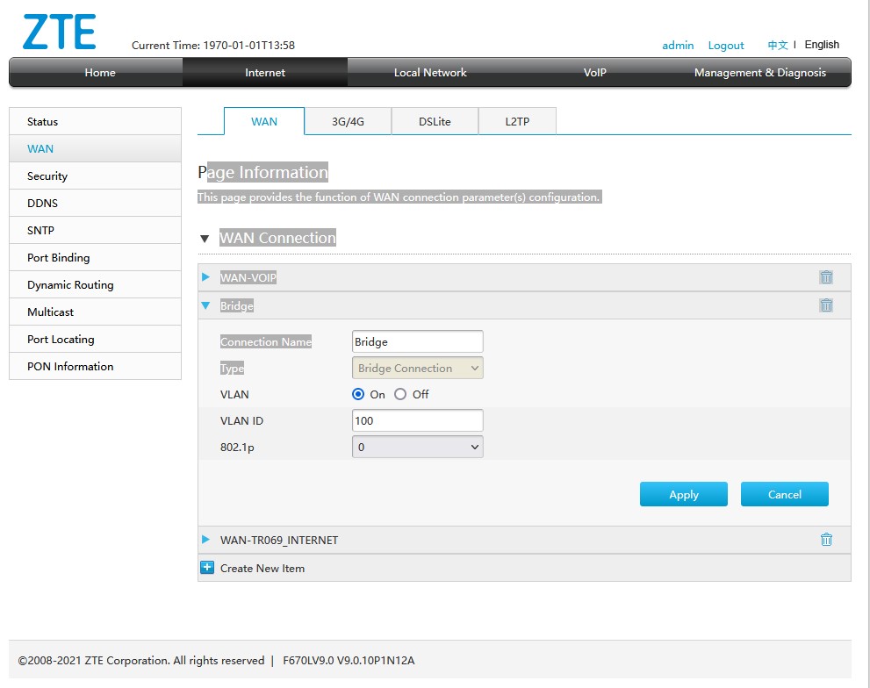Open Status in the sidebar
The height and width of the screenshot is (688, 870).
click(x=95, y=121)
